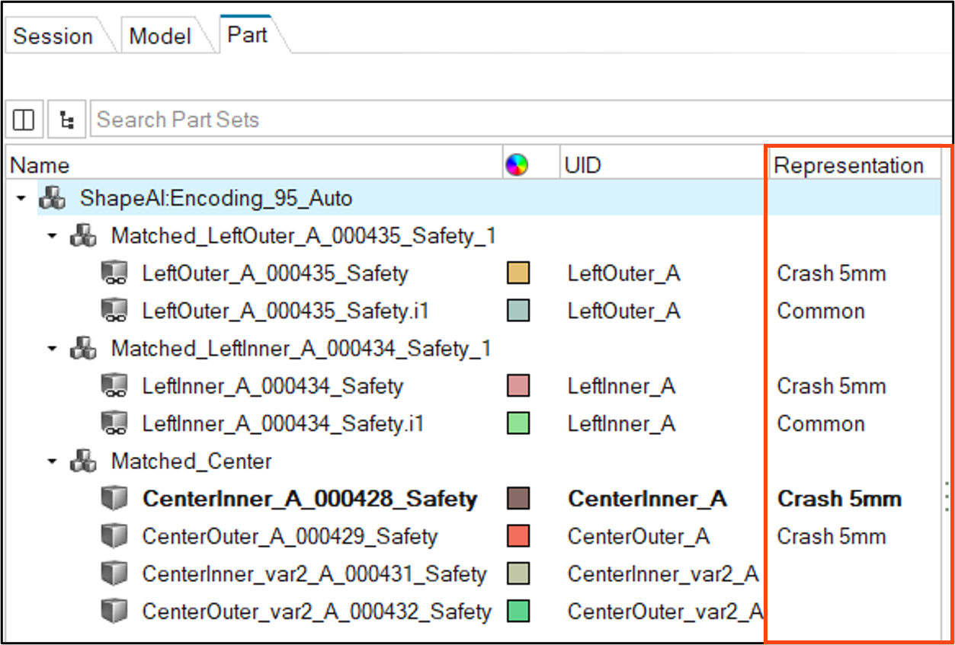Collapse the Matched_LeftInner_A_000434_Safety_1 group

point(52,350)
